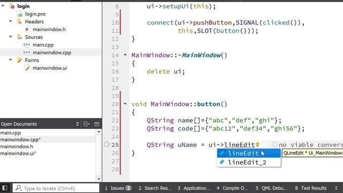Select mainwindow.cpp in Sources
Screen dimensions: 343x193
pos(52,53)
